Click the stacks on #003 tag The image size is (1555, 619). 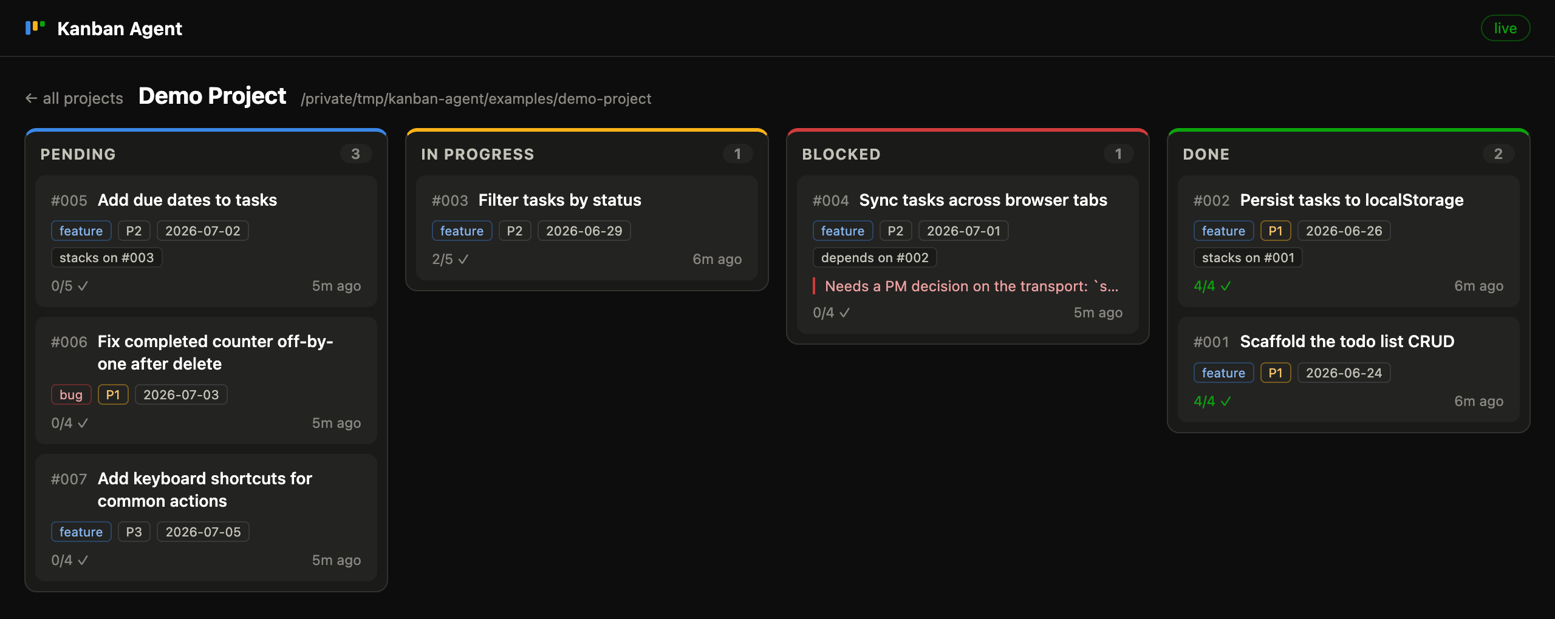106,257
